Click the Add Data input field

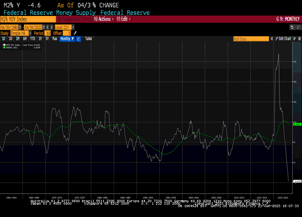251,39
